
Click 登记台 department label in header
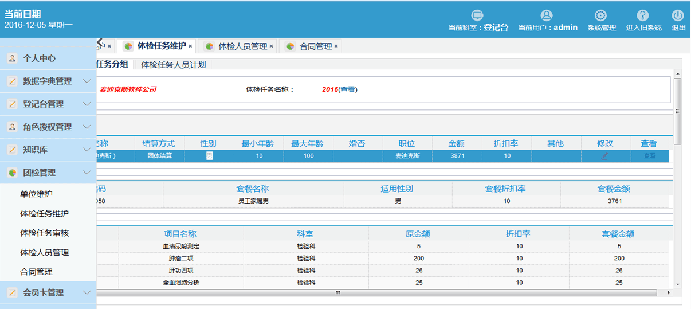click(x=496, y=28)
